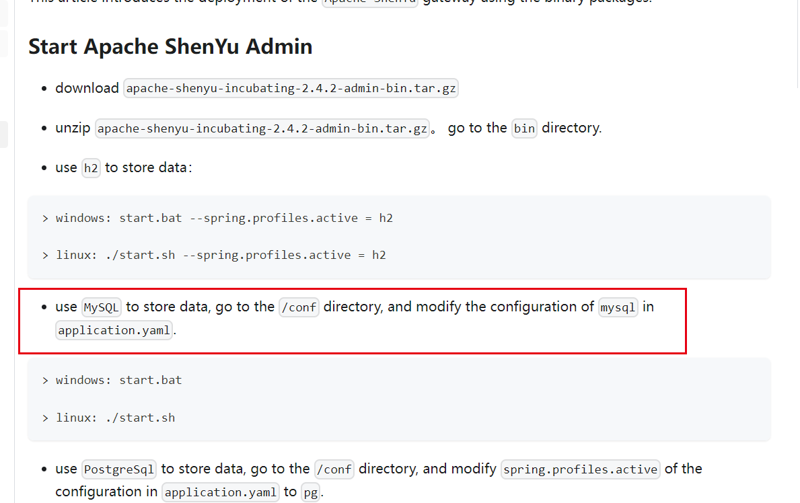This screenshot has width=800, height=503.
Task: Click the text 'to store data:' after h2
Action: tap(149, 167)
